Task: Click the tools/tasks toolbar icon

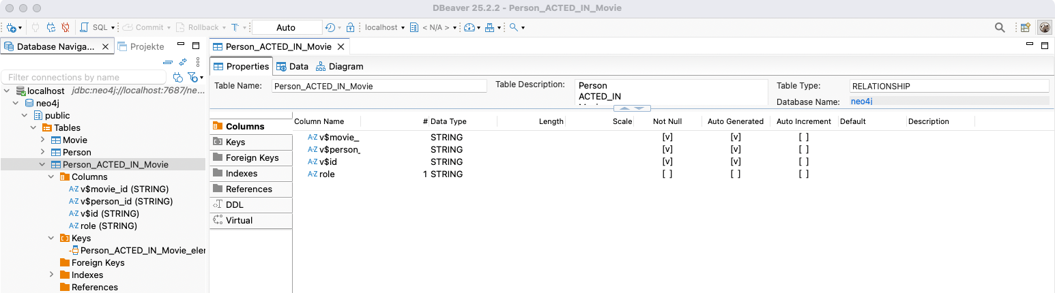Action: pyautogui.click(x=490, y=28)
